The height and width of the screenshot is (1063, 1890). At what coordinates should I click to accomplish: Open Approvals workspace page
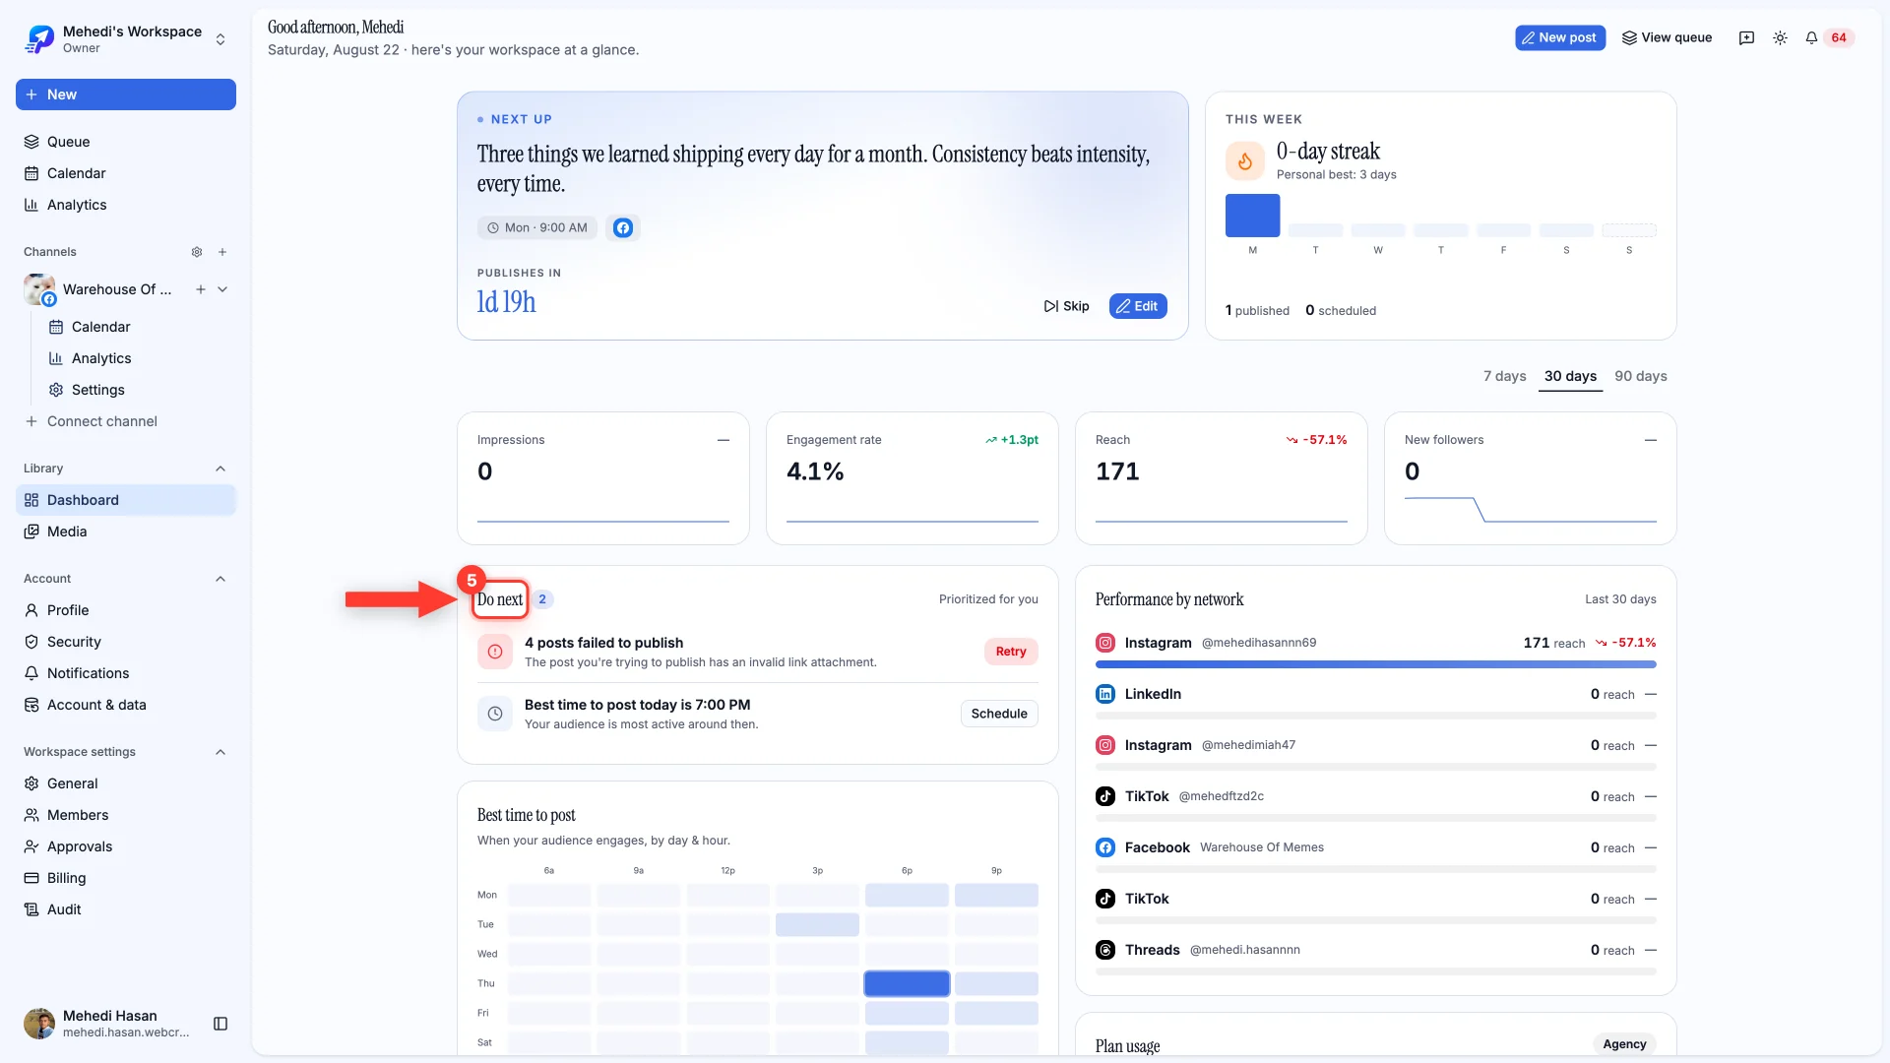pyautogui.click(x=126, y=846)
